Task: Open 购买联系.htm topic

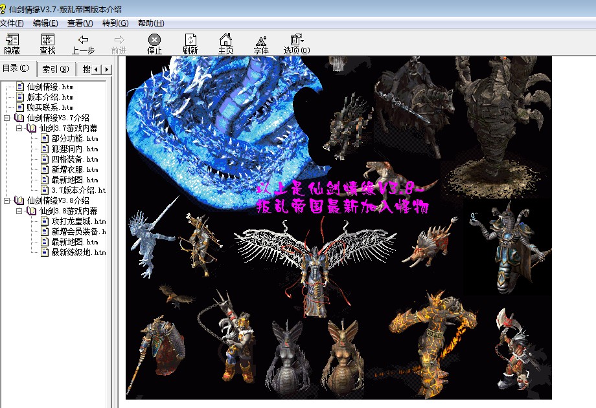Action: click(50, 107)
